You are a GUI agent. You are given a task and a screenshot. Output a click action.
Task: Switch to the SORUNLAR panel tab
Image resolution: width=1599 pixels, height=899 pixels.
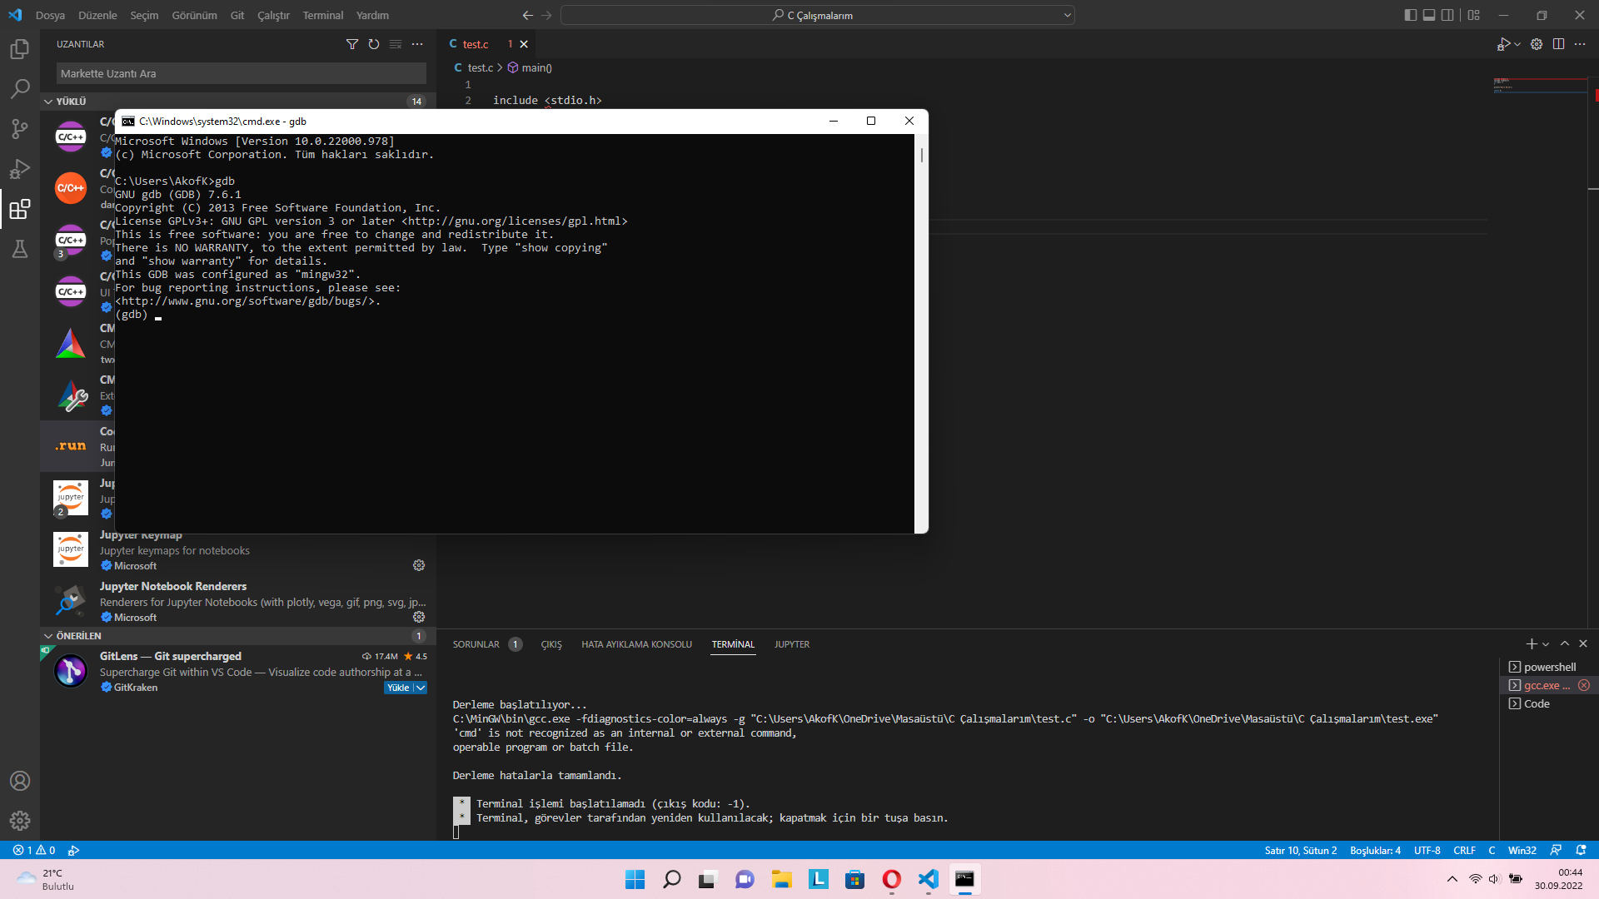click(x=476, y=644)
